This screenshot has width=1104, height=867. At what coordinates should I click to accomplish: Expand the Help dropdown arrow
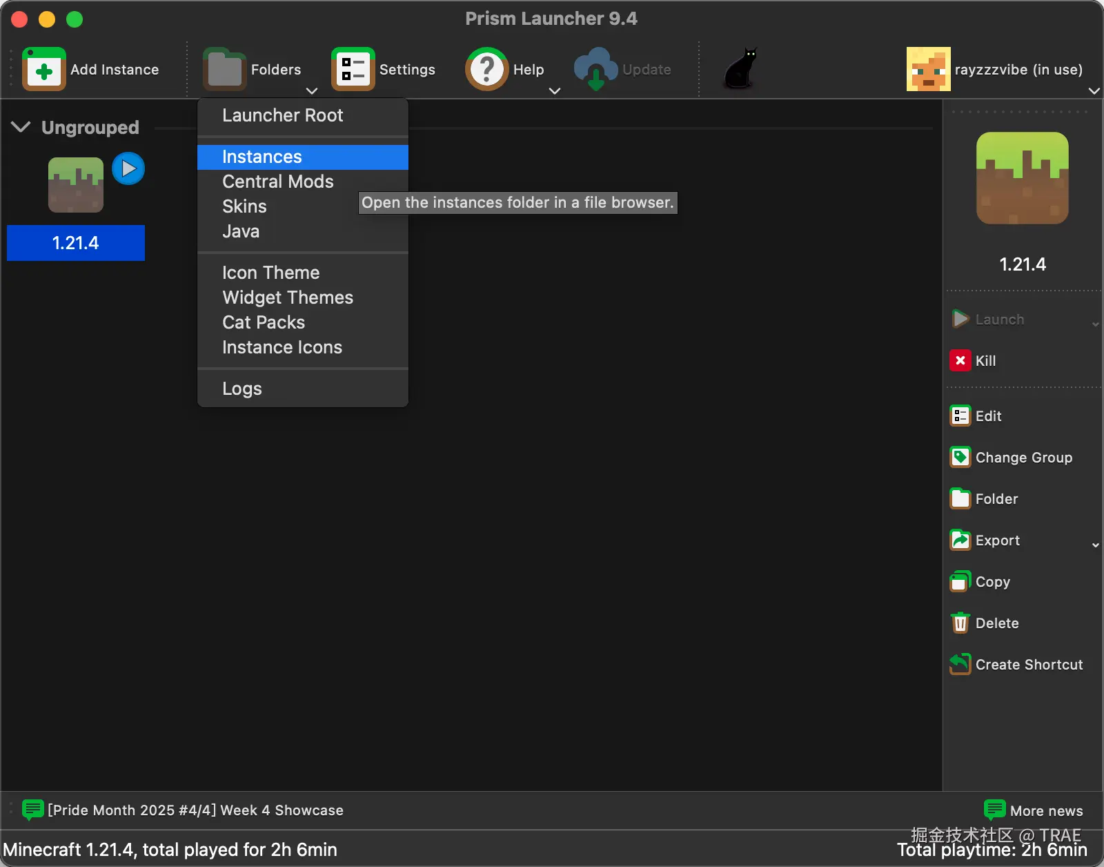coord(555,90)
